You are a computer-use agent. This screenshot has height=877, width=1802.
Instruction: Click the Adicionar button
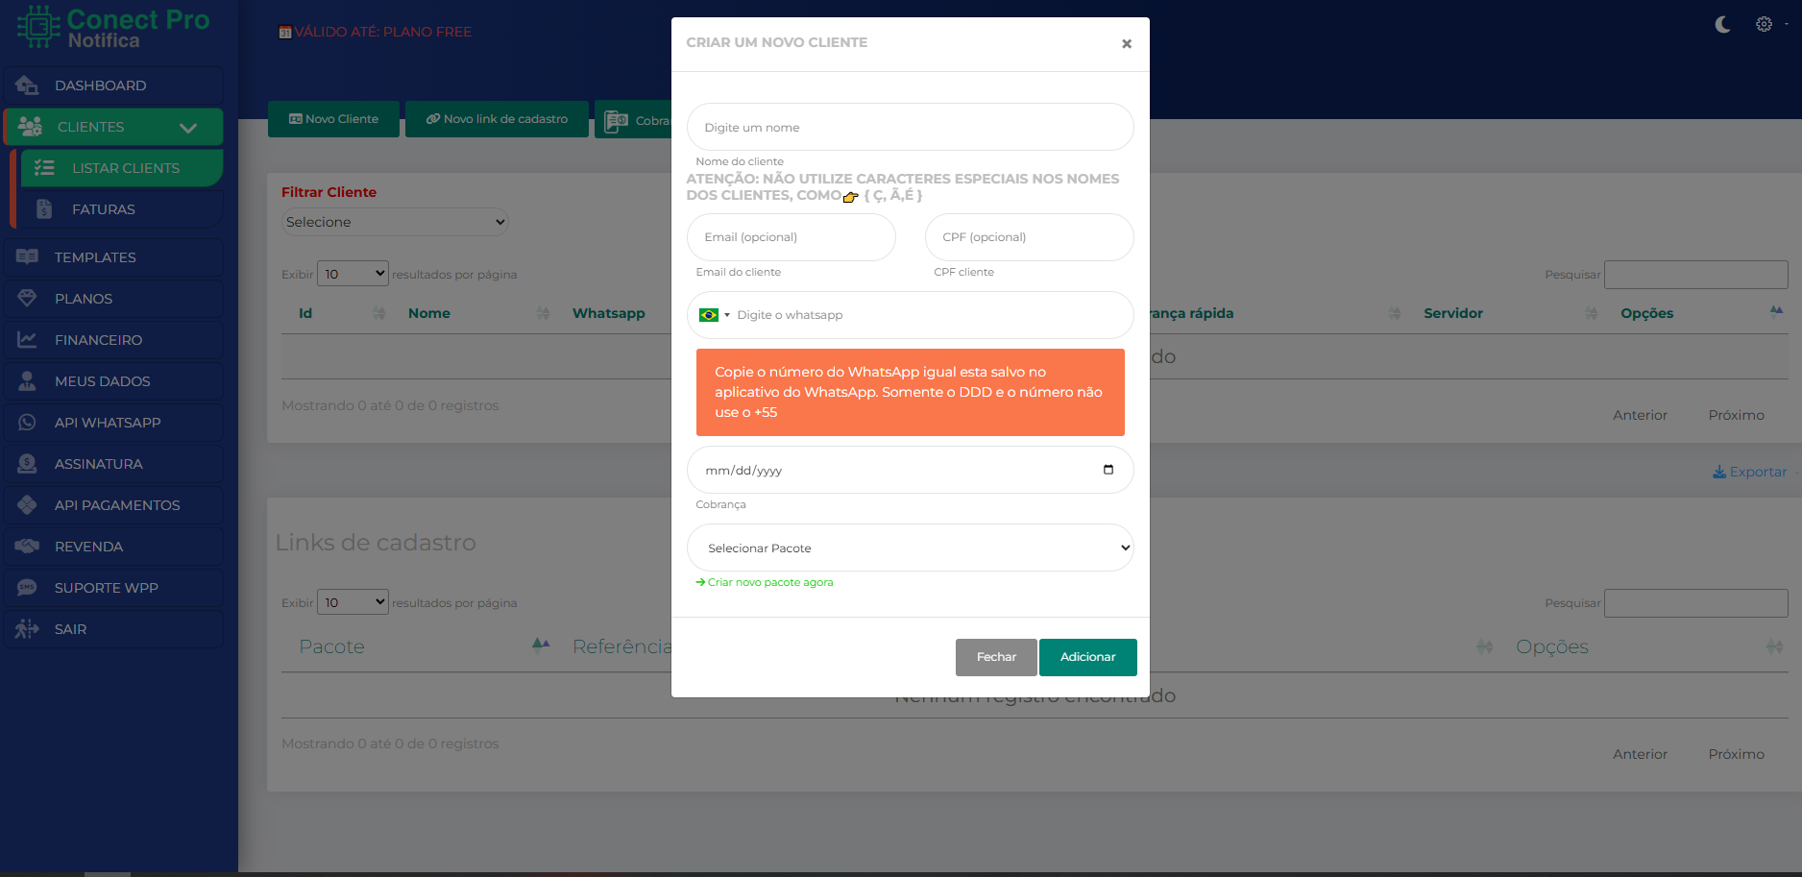[x=1087, y=657]
